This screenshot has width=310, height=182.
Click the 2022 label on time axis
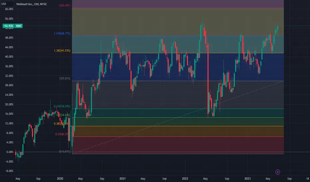tap(185, 179)
